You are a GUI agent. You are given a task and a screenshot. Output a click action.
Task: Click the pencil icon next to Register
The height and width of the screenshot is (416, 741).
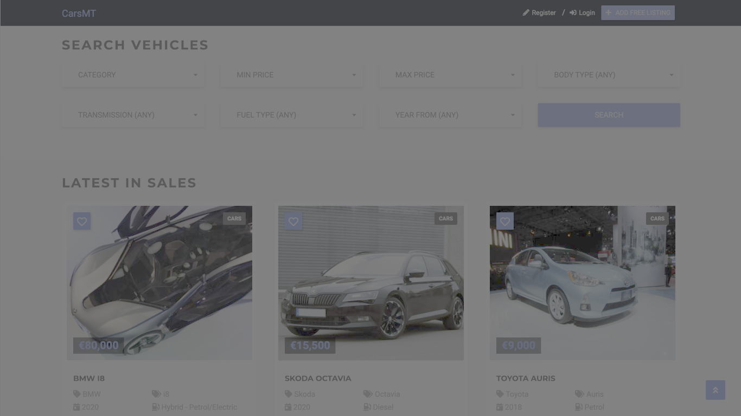click(526, 12)
